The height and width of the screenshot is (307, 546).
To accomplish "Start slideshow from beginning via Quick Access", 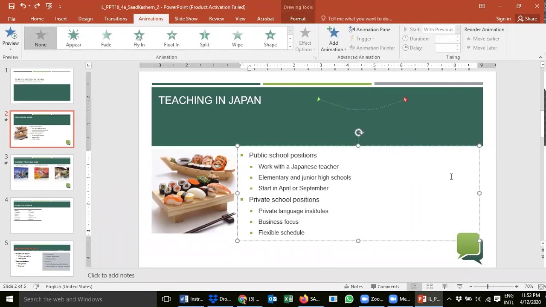I will click(49, 6).
